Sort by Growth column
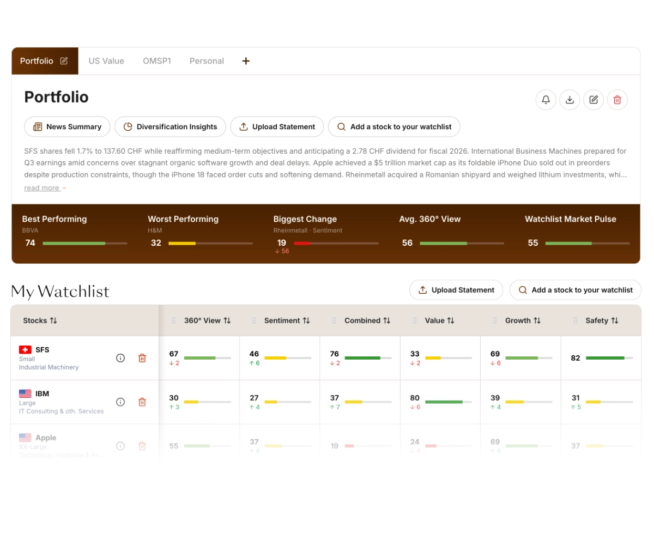Image resolution: width=654 pixels, height=545 pixels. click(537, 321)
